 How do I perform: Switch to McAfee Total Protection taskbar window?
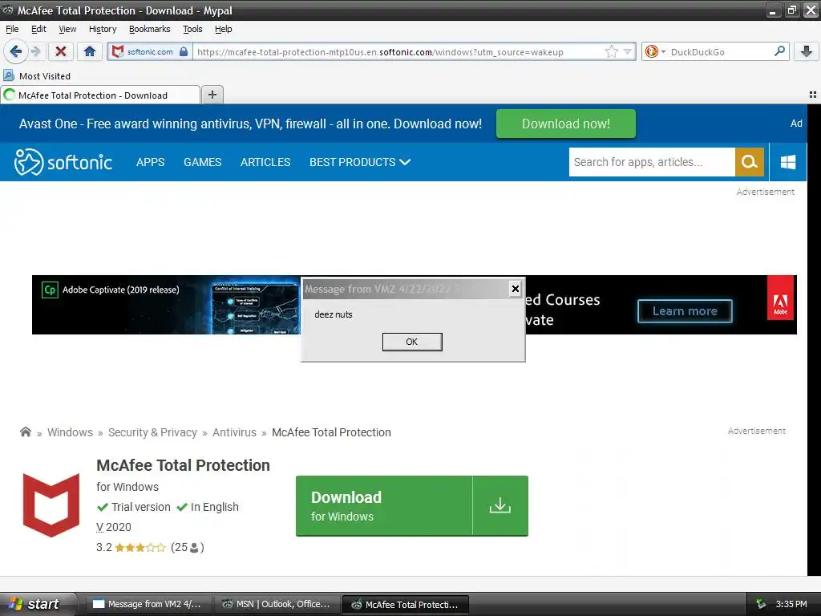(405, 604)
